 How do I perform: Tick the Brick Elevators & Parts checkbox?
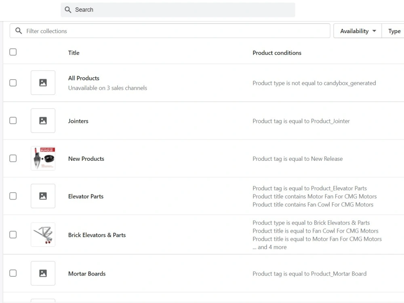point(13,235)
